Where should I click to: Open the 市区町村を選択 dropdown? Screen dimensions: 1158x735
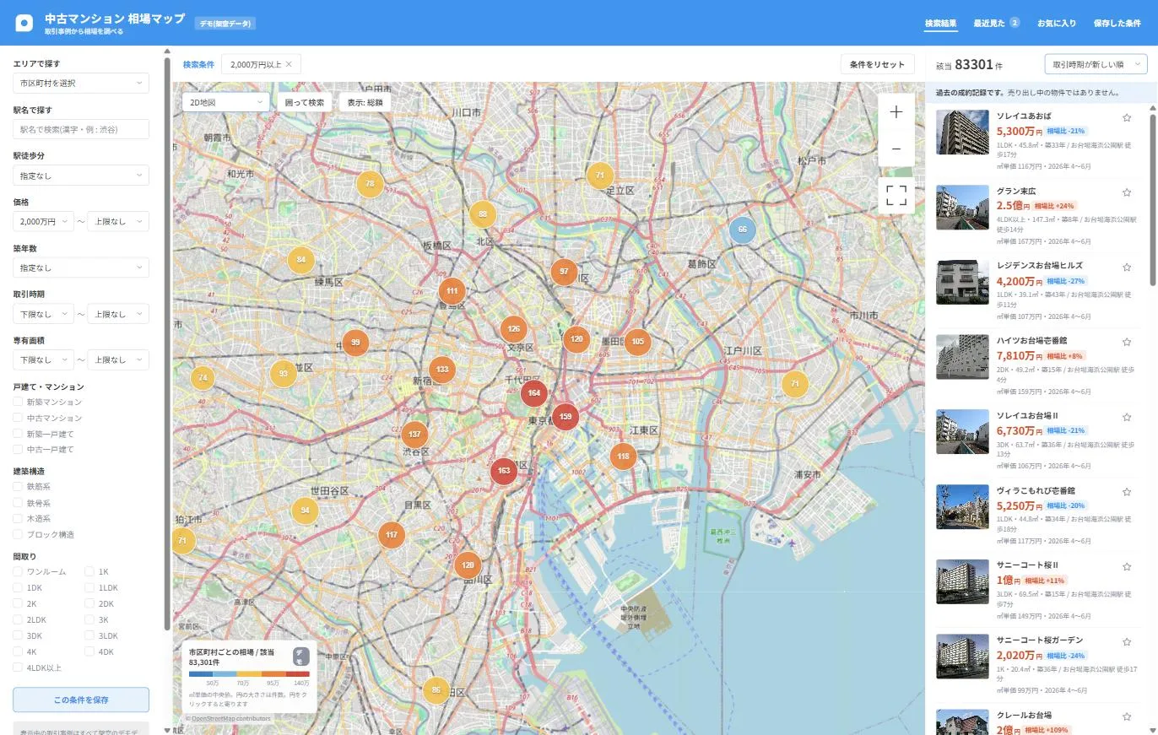click(81, 83)
